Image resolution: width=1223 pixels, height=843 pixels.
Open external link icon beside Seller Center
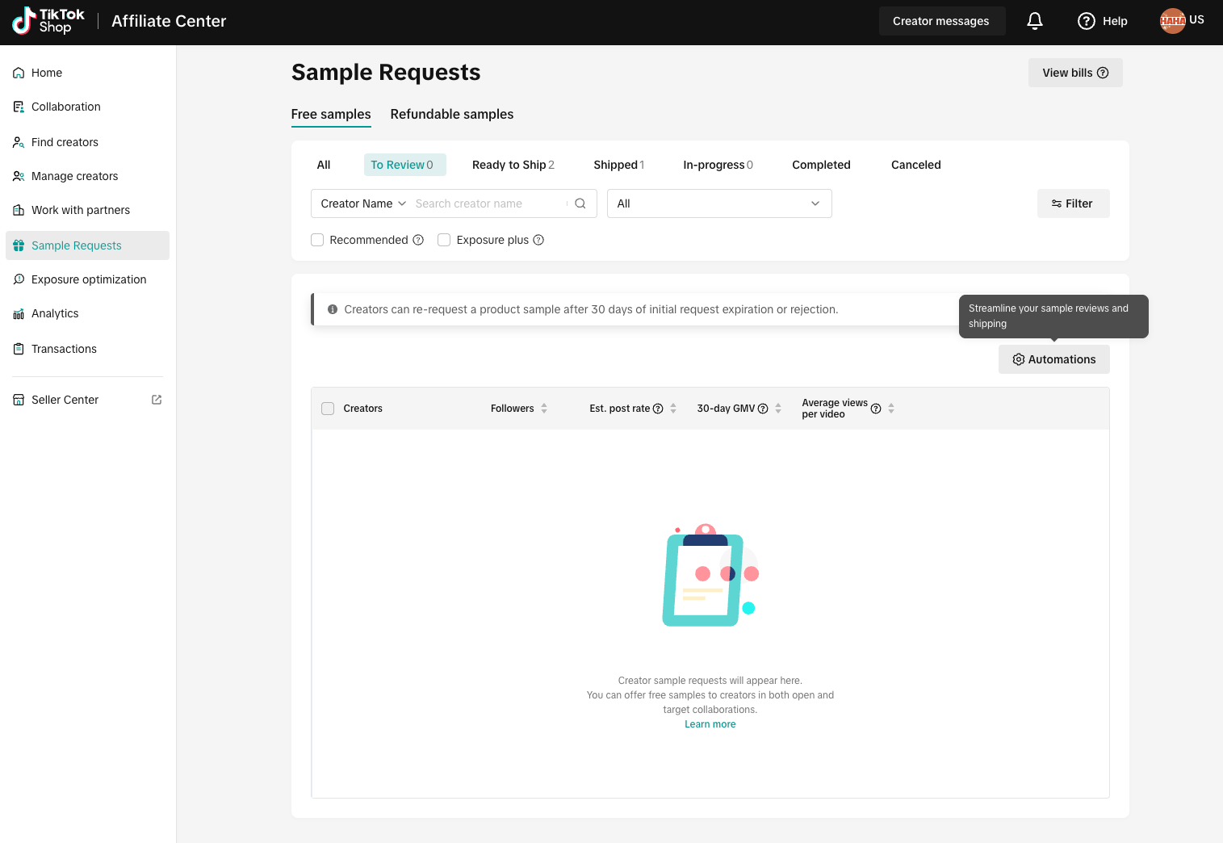pyautogui.click(x=157, y=400)
